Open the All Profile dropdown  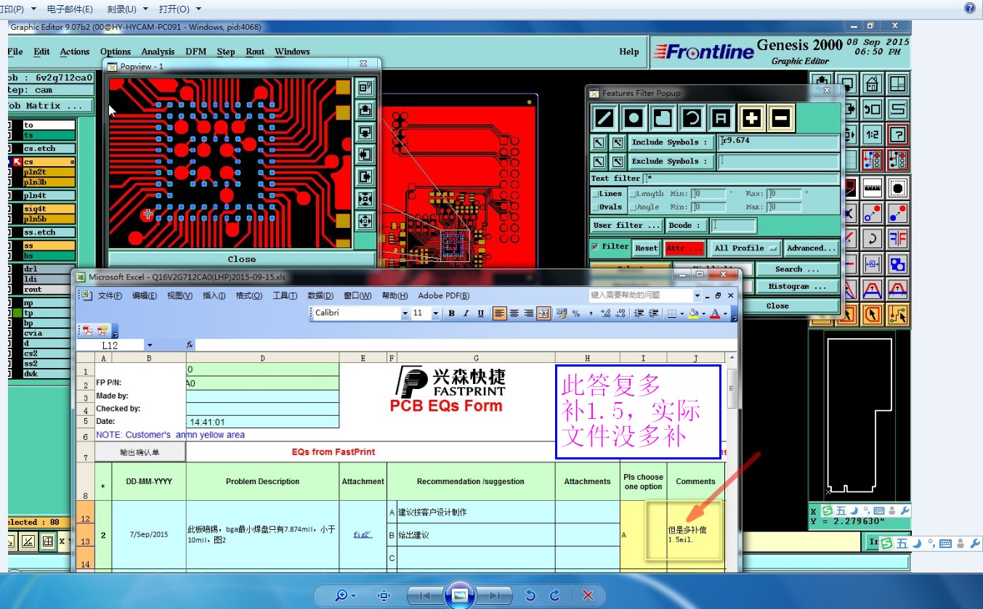745,248
